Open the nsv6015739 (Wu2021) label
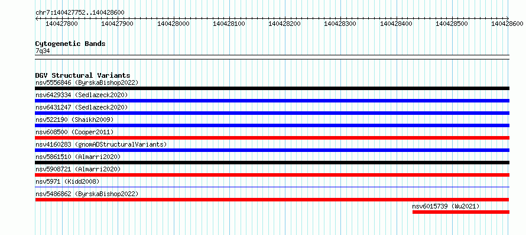This screenshot has height=235, width=526. (x=446, y=206)
